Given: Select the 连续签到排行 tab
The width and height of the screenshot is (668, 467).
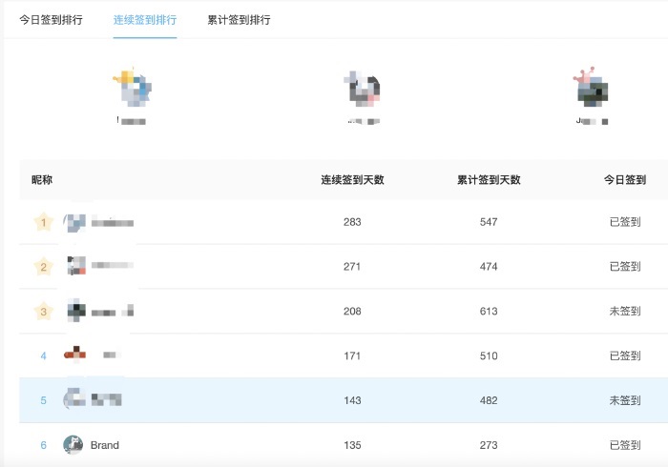Looking at the screenshot, I should 145,20.
